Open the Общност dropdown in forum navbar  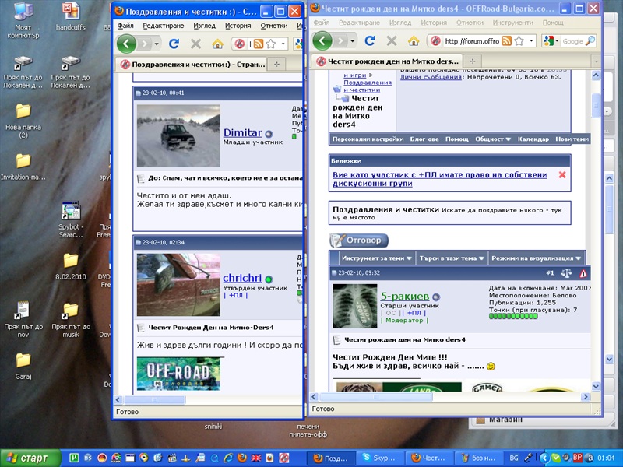coord(493,139)
